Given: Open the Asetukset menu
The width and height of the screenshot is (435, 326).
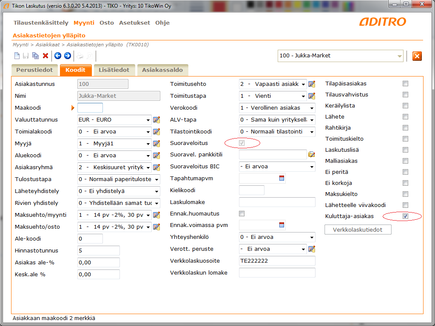Looking at the screenshot, I should click(x=134, y=23).
